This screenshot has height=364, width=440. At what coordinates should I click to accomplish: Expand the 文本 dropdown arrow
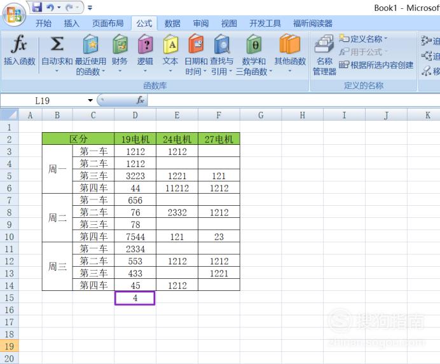pyautogui.click(x=170, y=71)
